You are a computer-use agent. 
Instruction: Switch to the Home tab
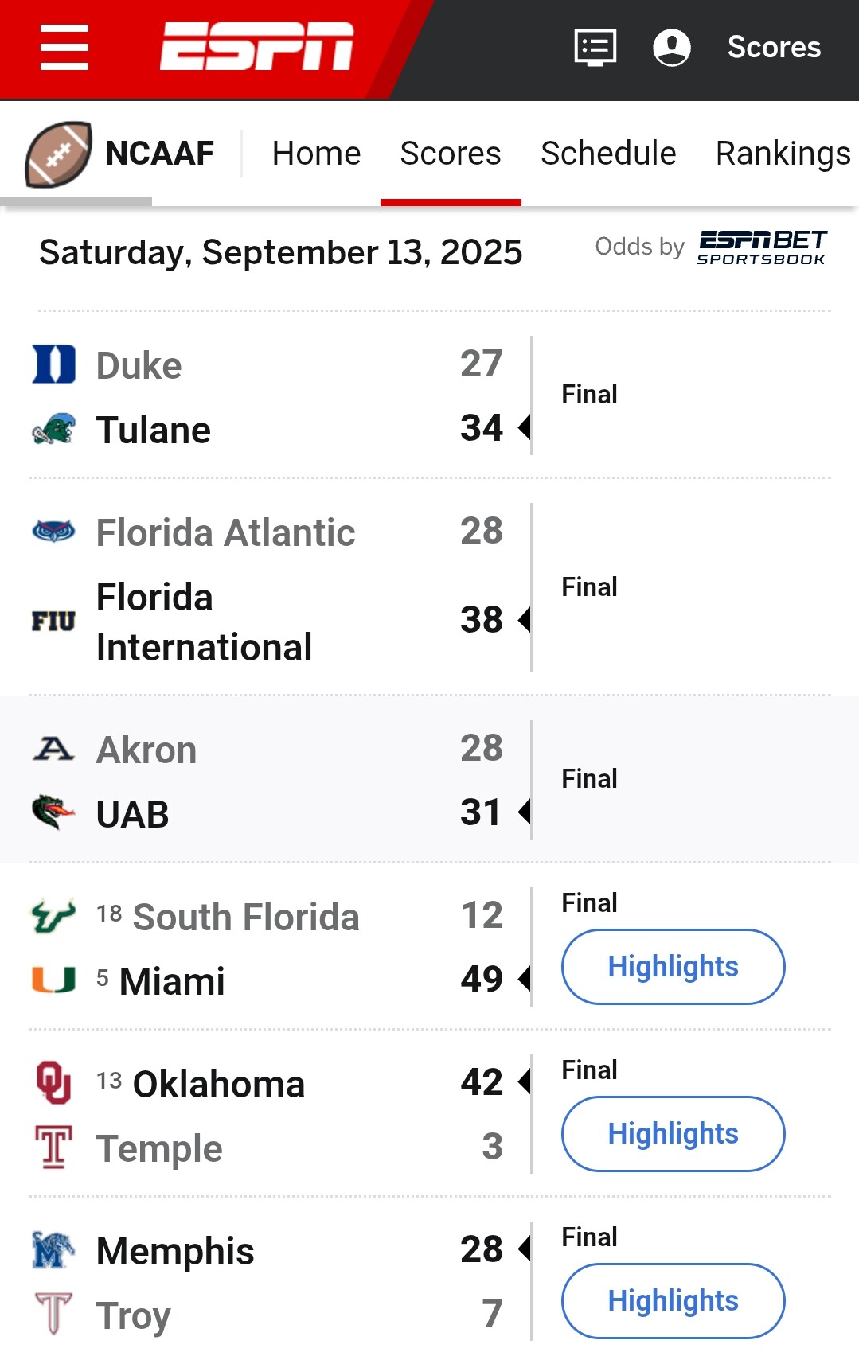pos(316,154)
